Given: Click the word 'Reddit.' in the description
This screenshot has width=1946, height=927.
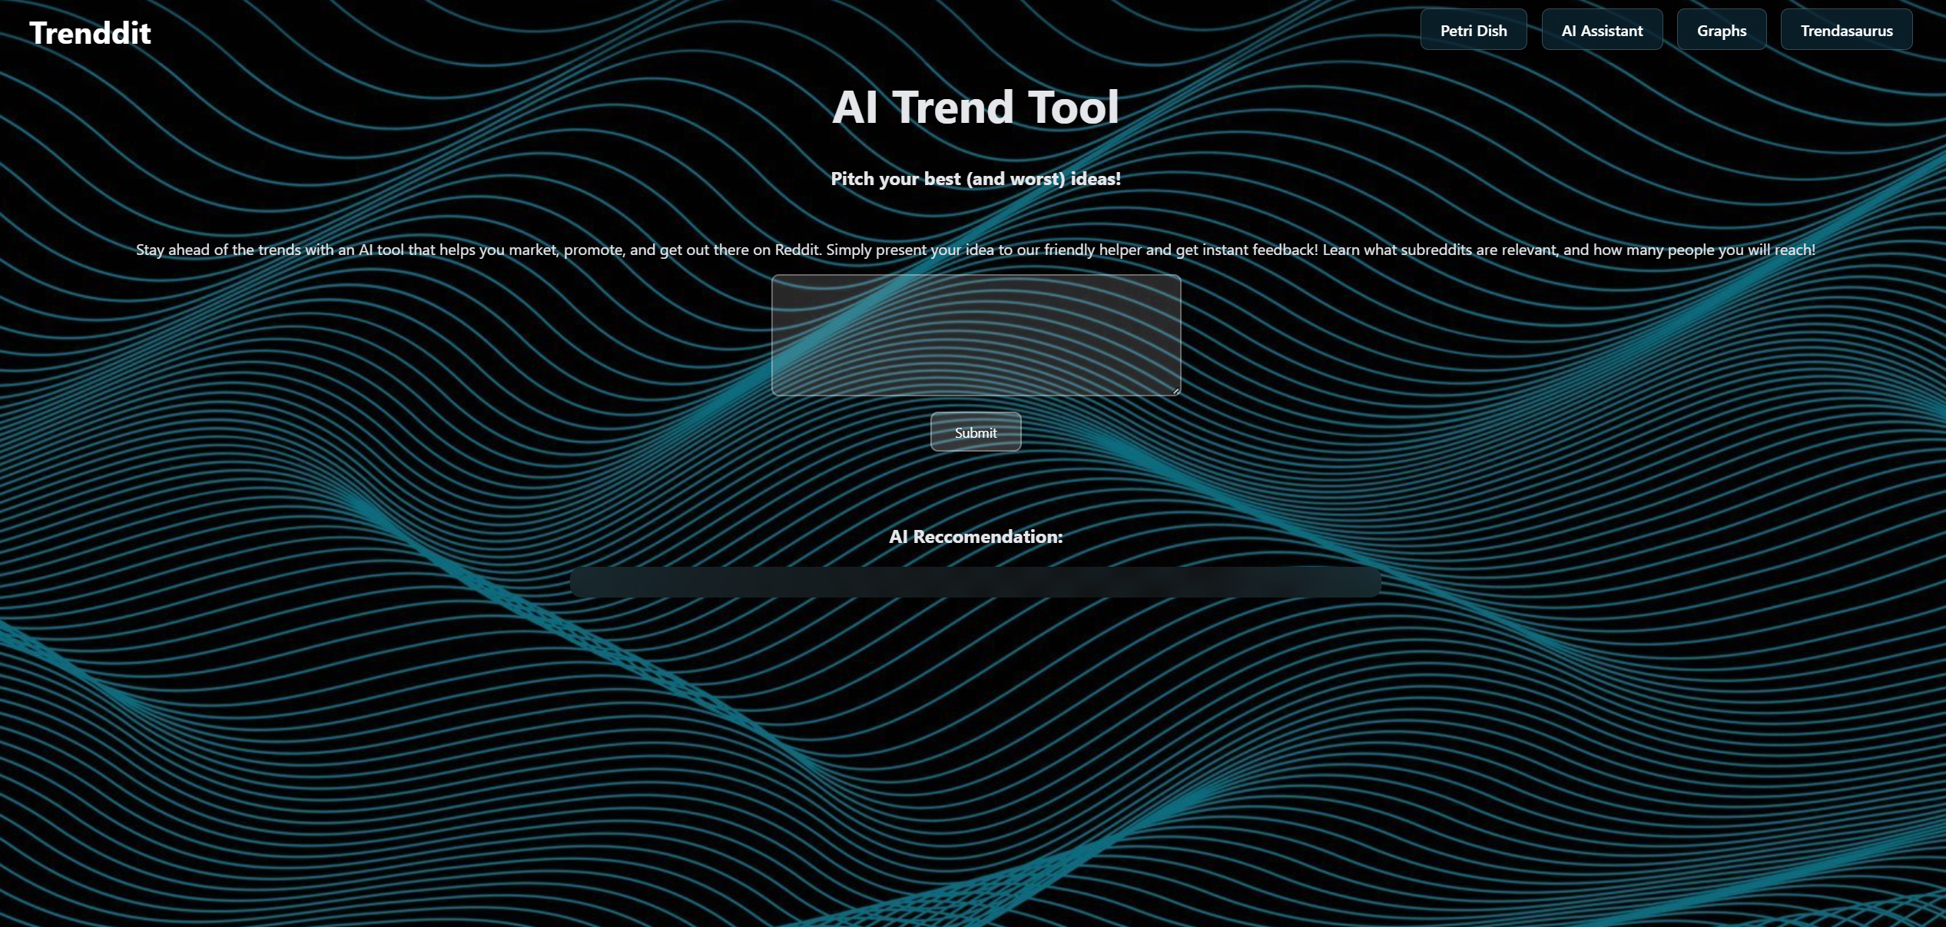Looking at the screenshot, I should (797, 250).
